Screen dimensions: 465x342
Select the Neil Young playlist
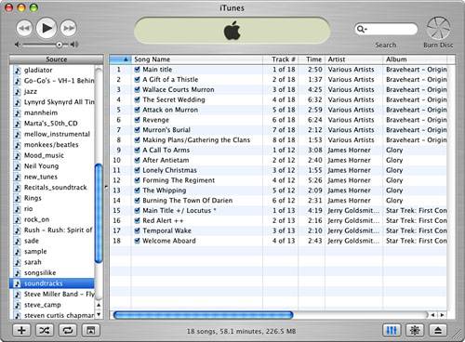52,166
